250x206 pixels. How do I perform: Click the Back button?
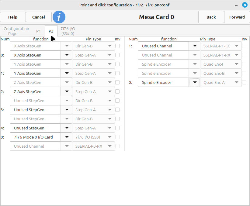(211, 17)
